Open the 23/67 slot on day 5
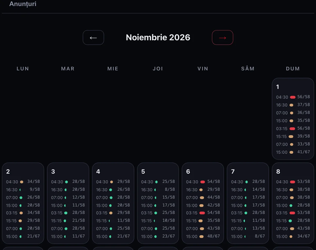Screen dimensions: 316x250 tap(158, 236)
